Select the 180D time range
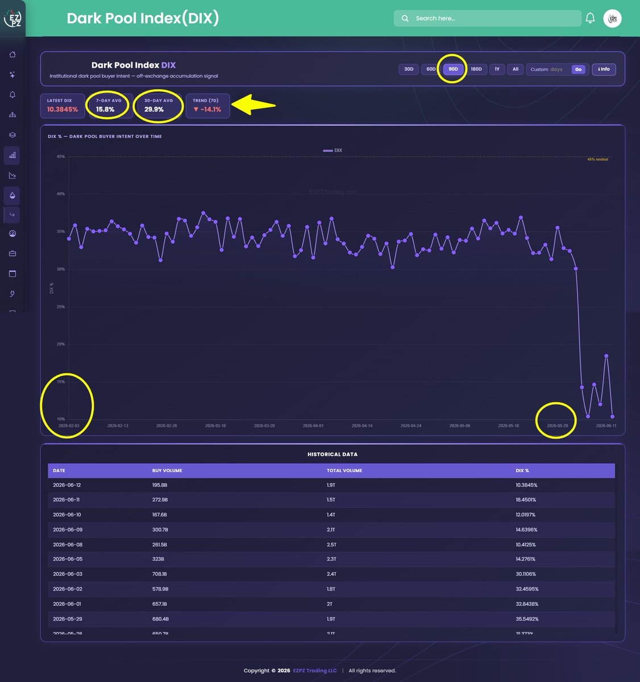Image resolution: width=640 pixels, height=682 pixels. tap(476, 69)
